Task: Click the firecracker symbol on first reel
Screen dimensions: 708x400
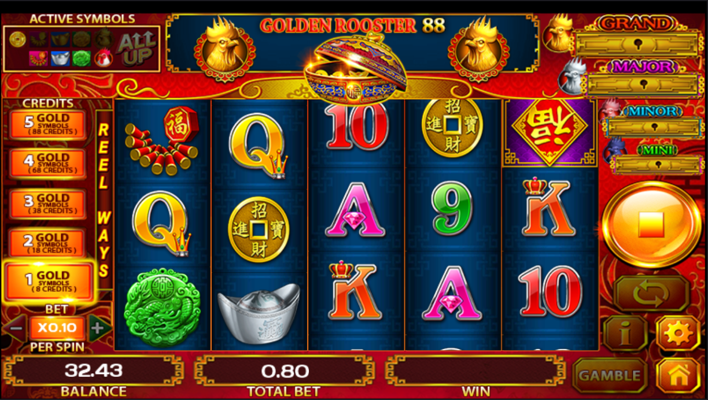Action: coord(163,140)
